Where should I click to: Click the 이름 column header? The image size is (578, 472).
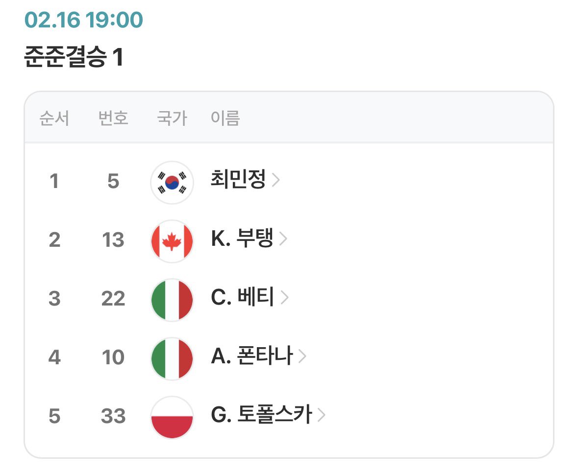pyautogui.click(x=225, y=118)
